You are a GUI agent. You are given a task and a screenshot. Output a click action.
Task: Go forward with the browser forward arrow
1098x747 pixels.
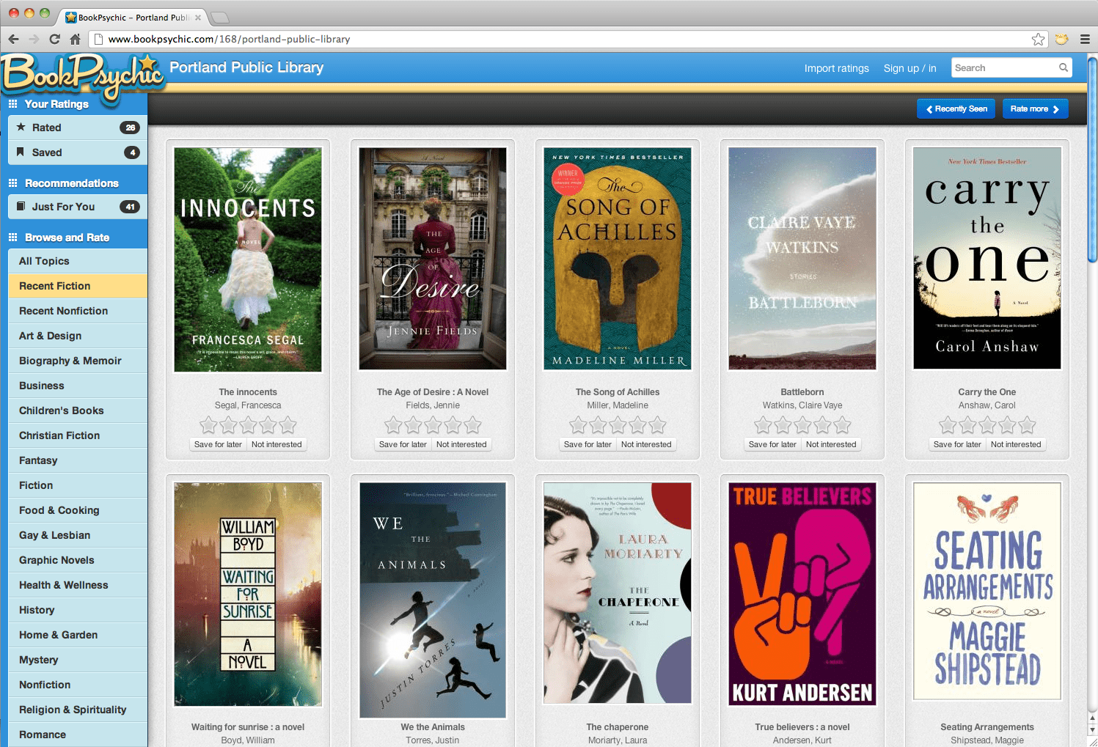[34, 39]
